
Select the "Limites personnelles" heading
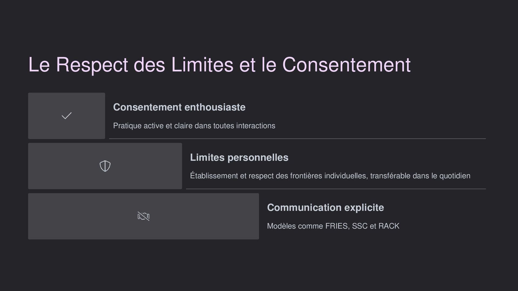[239, 157]
